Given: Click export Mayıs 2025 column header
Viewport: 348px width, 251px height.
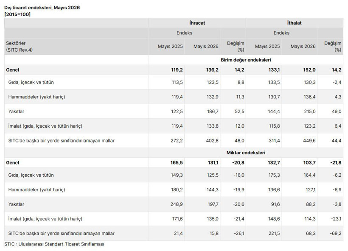Looking at the screenshot, I should coord(170,46).
